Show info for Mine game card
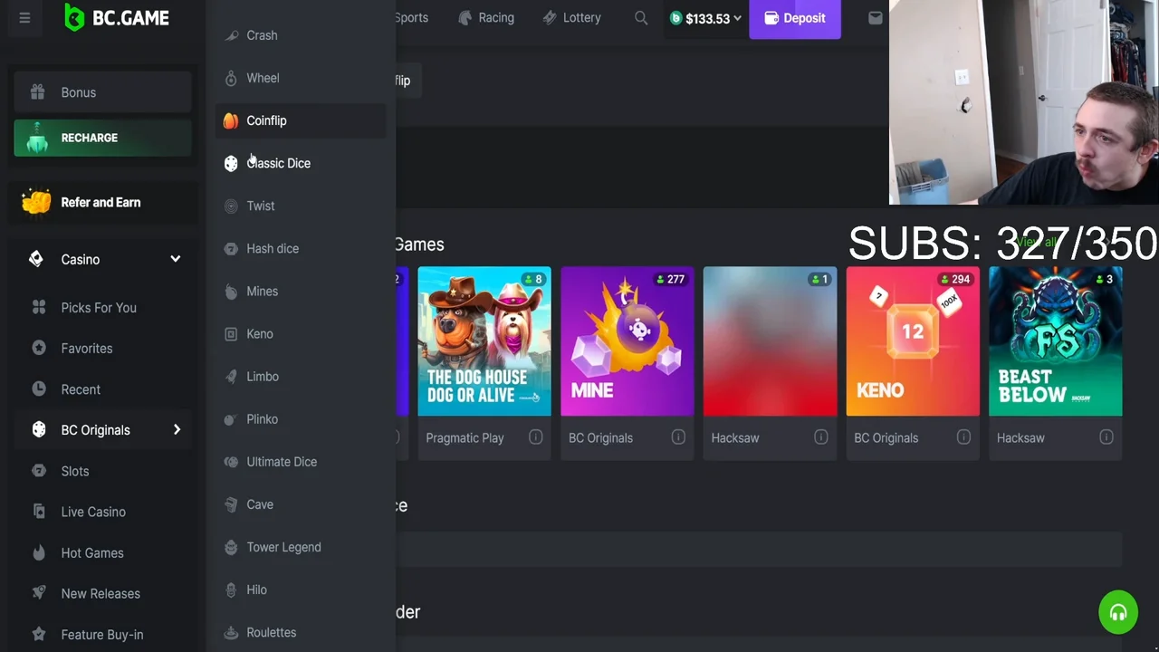Screen dimensions: 1159x652 pos(678,437)
